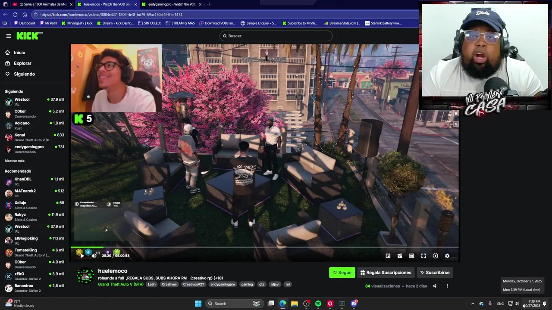This screenshot has height=310, width=552.
Task: Open File Explorer from the taskbar
Action: point(295,304)
